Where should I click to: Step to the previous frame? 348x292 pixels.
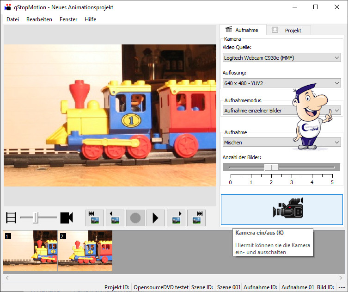[115, 217]
